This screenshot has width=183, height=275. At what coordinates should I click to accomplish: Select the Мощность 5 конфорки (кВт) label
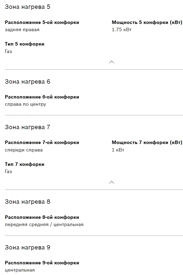click(147, 23)
